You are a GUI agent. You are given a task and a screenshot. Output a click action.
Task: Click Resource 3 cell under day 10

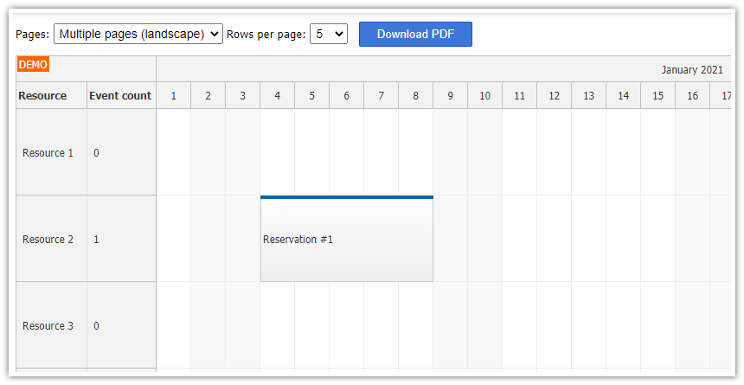pos(484,325)
